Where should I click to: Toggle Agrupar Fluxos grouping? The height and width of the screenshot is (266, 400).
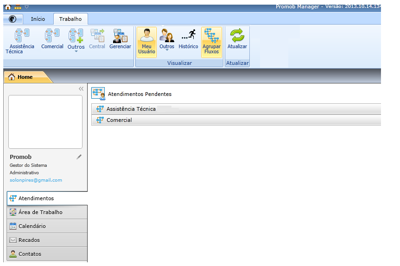tap(211, 42)
